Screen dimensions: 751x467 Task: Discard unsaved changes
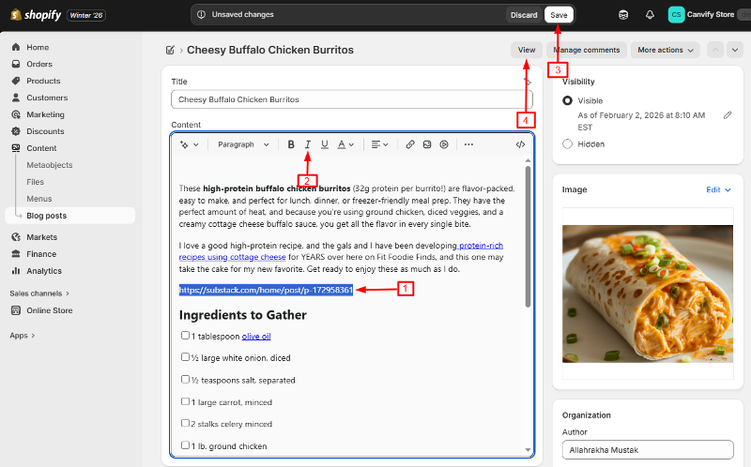coord(524,15)
